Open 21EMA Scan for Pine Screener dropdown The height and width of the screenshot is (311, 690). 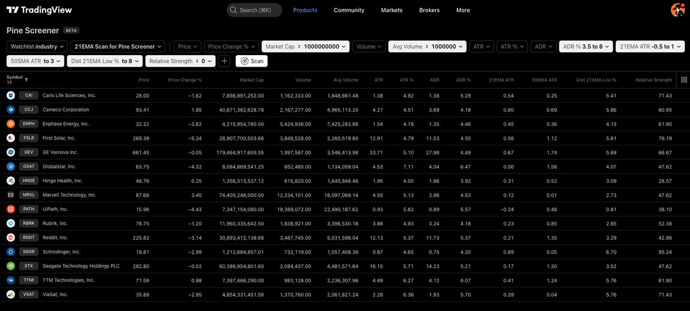(119, 47)
